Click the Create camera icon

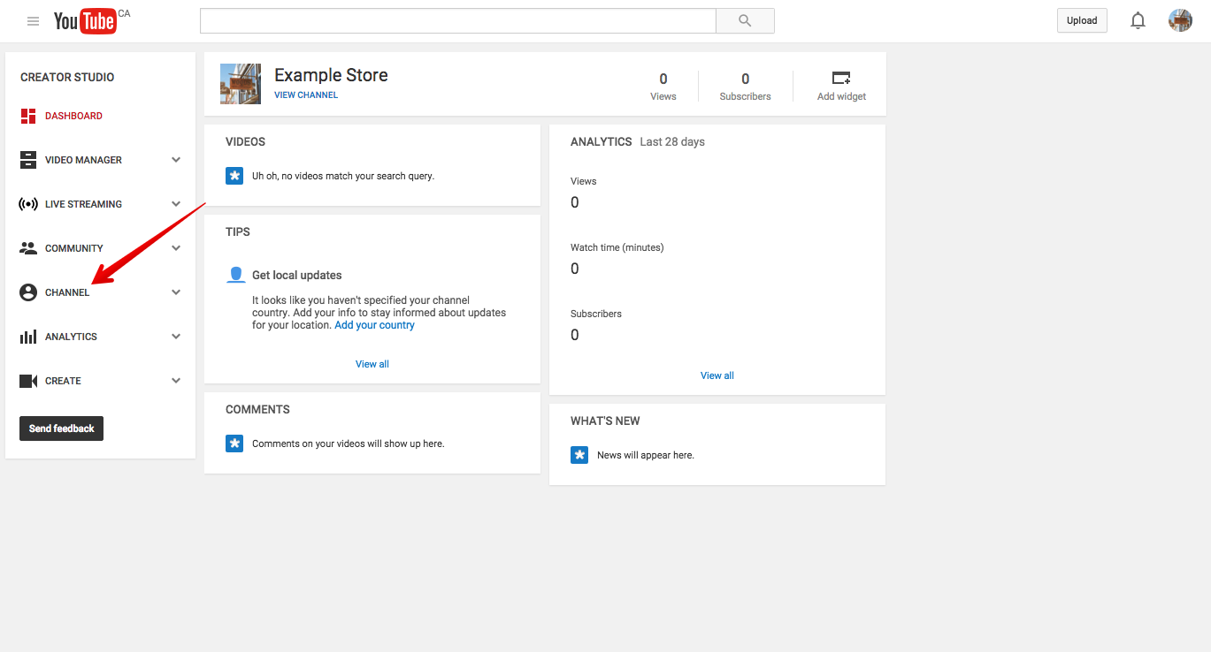click(x=28, y=381)
